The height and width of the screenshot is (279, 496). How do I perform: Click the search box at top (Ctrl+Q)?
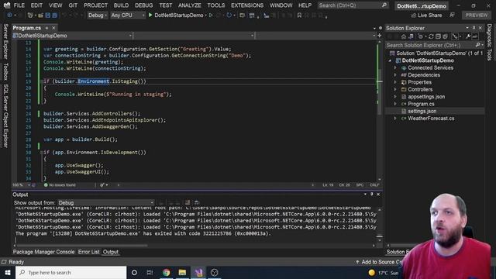tap(353, 5)
